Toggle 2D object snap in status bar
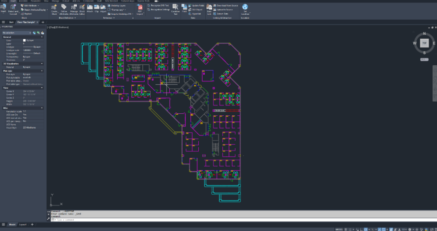Viewport: 437px width, 231px height. 384,230
